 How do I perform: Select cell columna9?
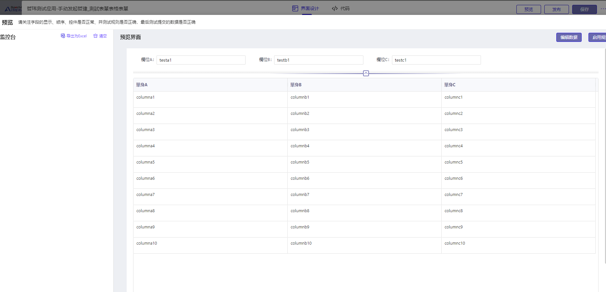pos(210,229)
